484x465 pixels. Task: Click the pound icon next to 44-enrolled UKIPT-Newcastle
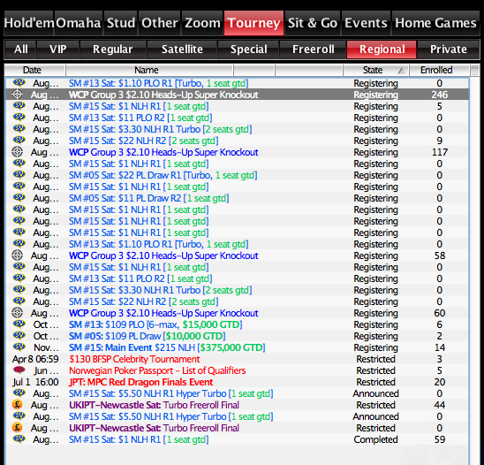(x=18, y=404)
